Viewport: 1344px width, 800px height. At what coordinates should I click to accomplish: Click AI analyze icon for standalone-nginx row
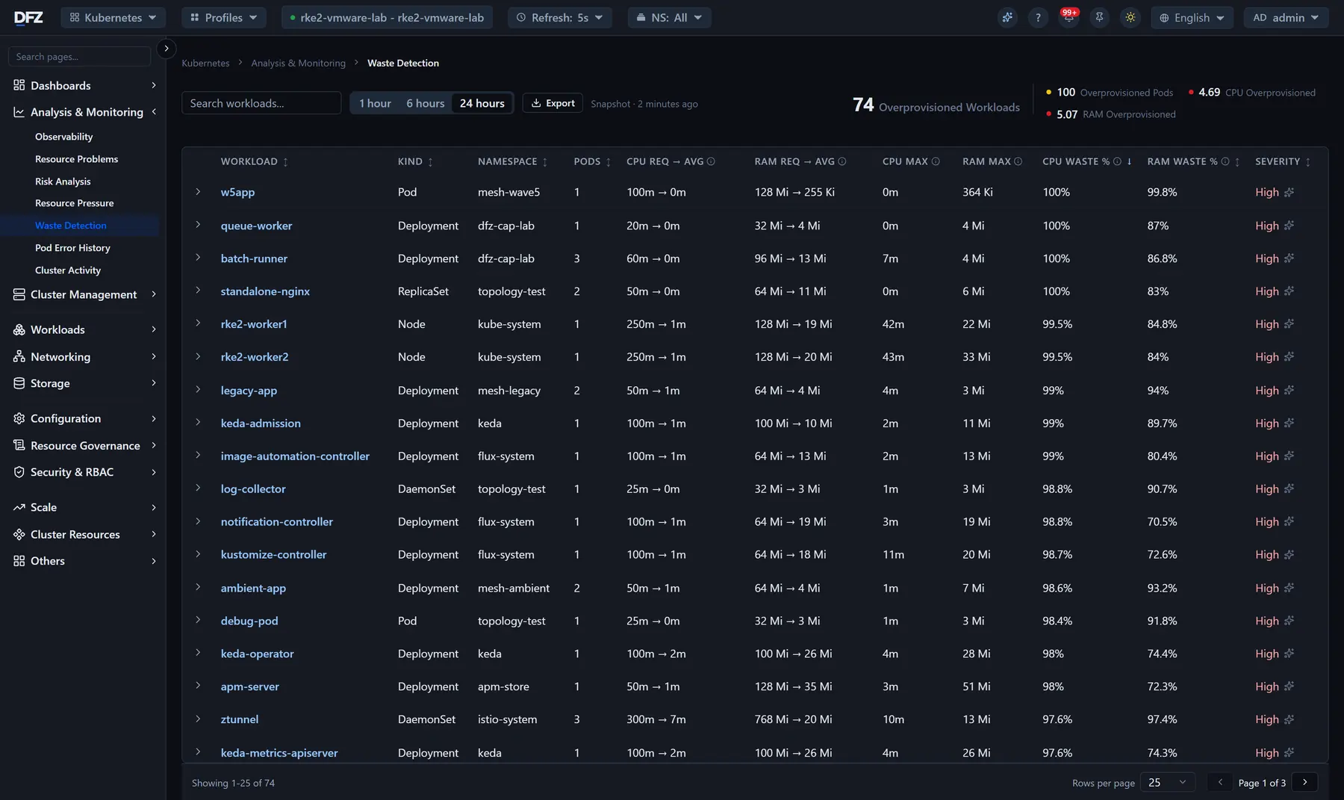[1289, 291]
